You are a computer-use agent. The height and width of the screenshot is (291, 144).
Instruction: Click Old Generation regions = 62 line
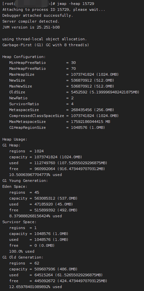(24, 263)
